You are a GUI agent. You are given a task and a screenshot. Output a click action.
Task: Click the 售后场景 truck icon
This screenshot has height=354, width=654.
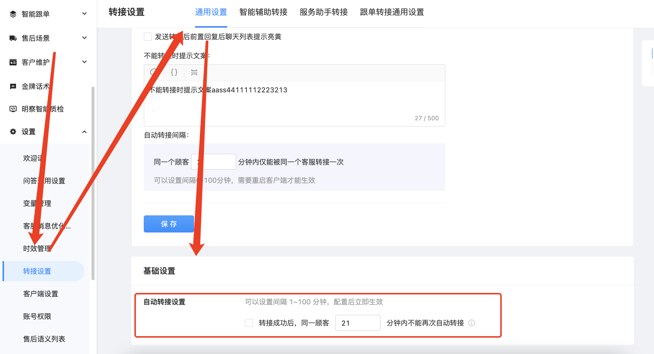pyautogui.click(x=13, y=38)
